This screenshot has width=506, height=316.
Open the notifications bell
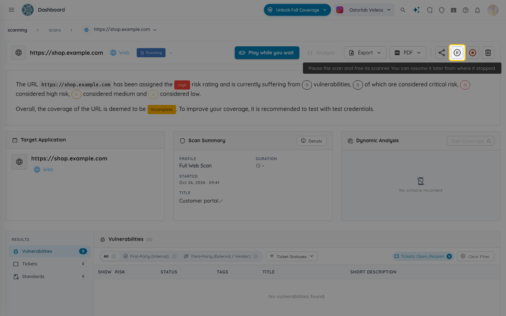click(x=478, y=10)
